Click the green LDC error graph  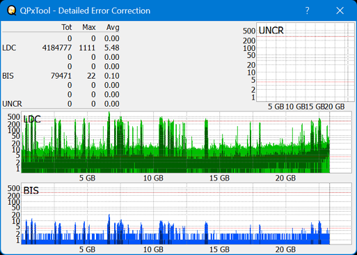click(x=187, y=142)
